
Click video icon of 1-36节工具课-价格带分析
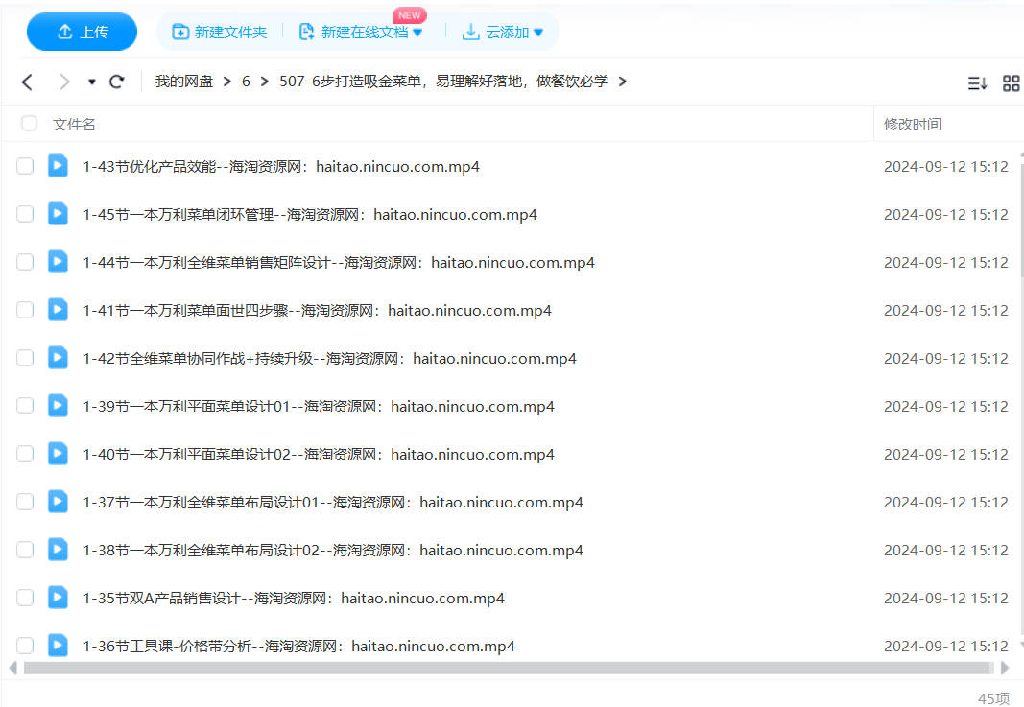[x=58, y=645]
